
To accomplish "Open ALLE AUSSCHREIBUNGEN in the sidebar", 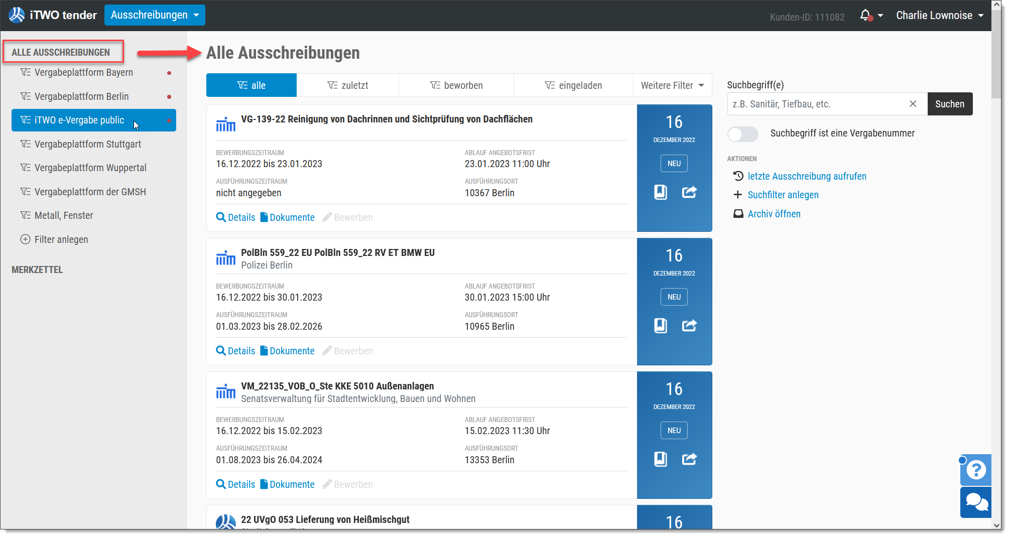I will (61, 52).
